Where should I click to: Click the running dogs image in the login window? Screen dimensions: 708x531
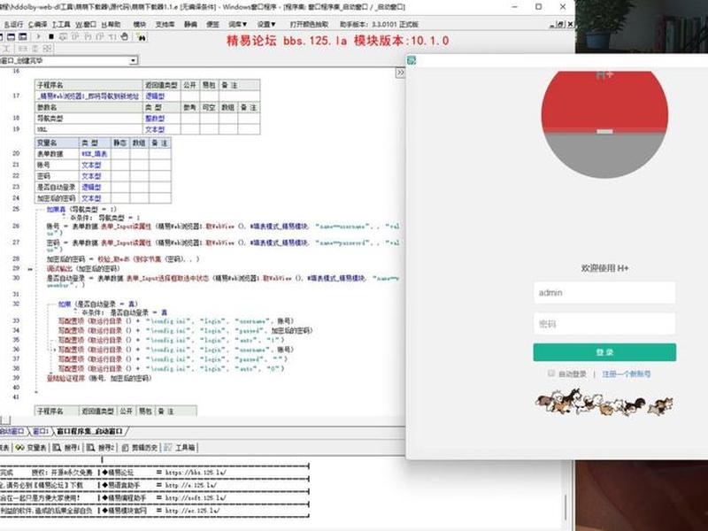click(604, 403)
